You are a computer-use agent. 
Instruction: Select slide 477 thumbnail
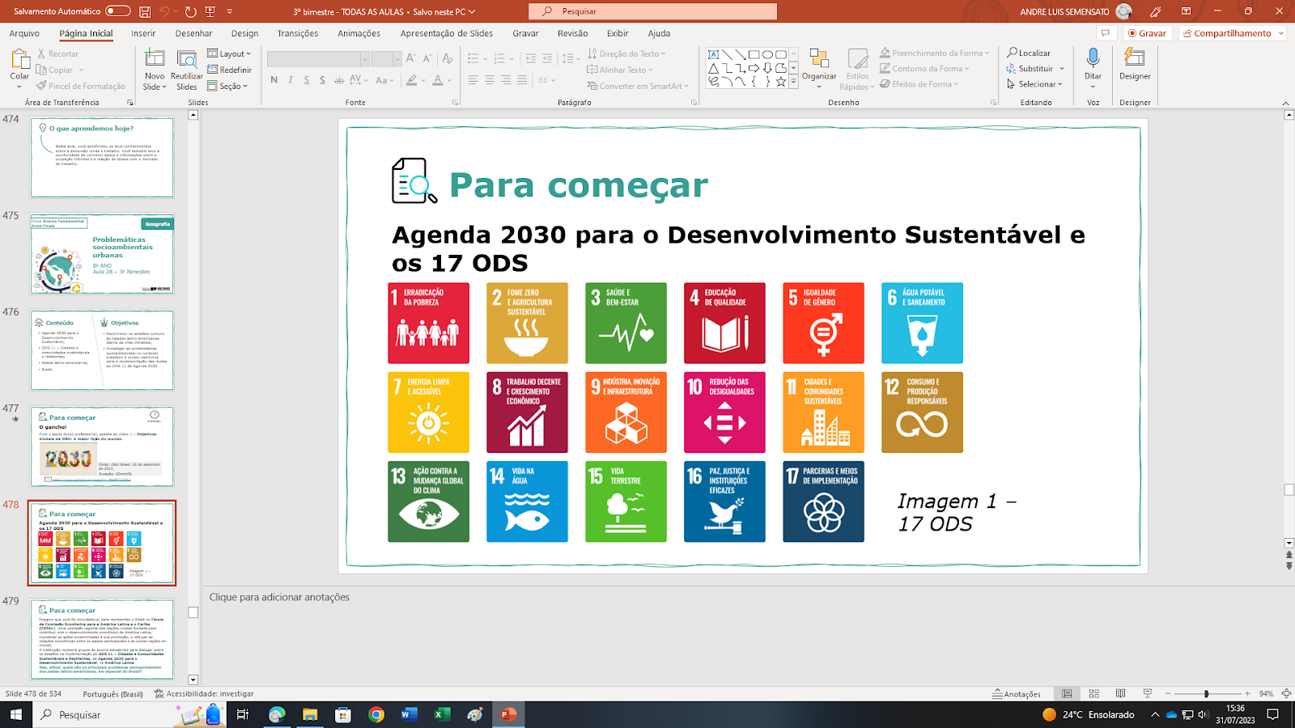tap(102, 447)
